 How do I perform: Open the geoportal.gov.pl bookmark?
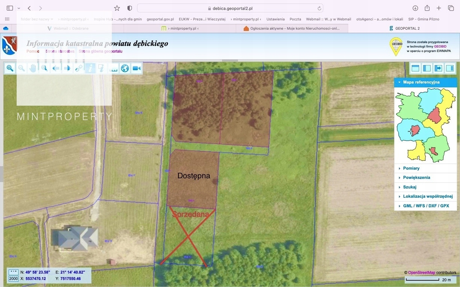click(x=160, y=19)
